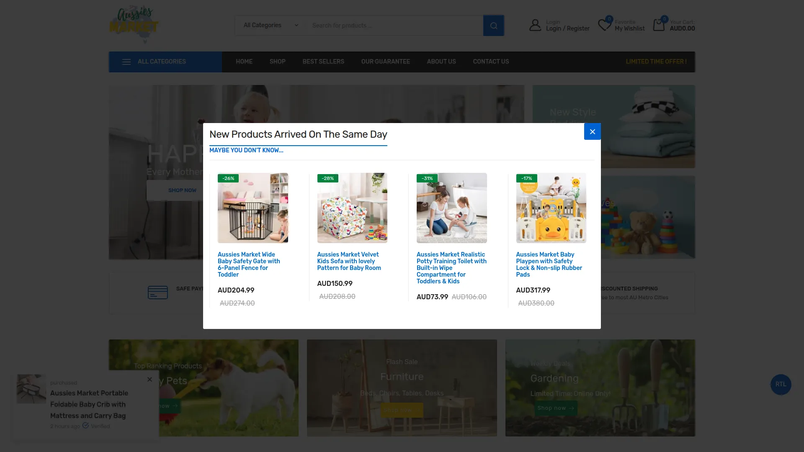Open the Potty Training Toilet product title
Viewport: 804px width, 452px height.
click(x=451, y=268)
